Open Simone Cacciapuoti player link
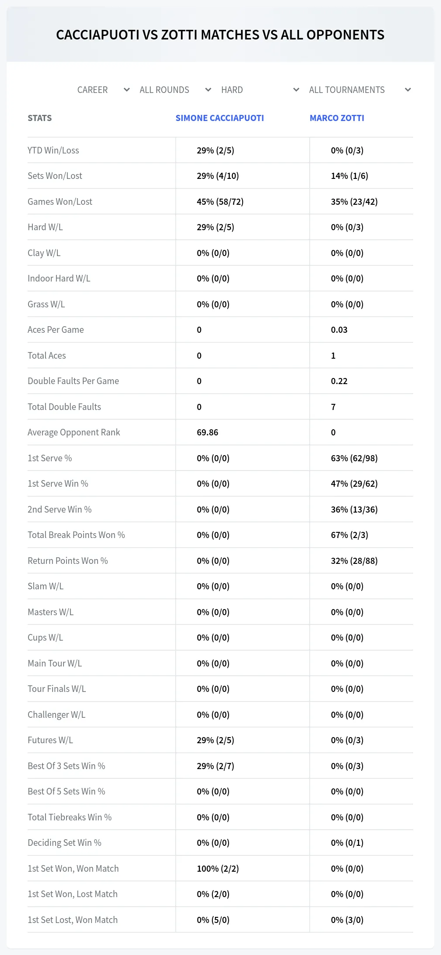441x955 pixels. [x=220, y=118]
